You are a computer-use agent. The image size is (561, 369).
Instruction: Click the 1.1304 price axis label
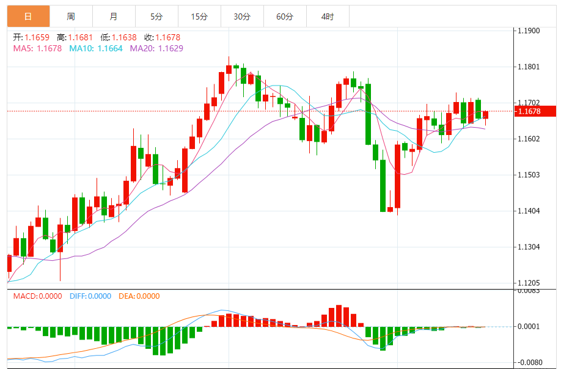coord(529,247)
